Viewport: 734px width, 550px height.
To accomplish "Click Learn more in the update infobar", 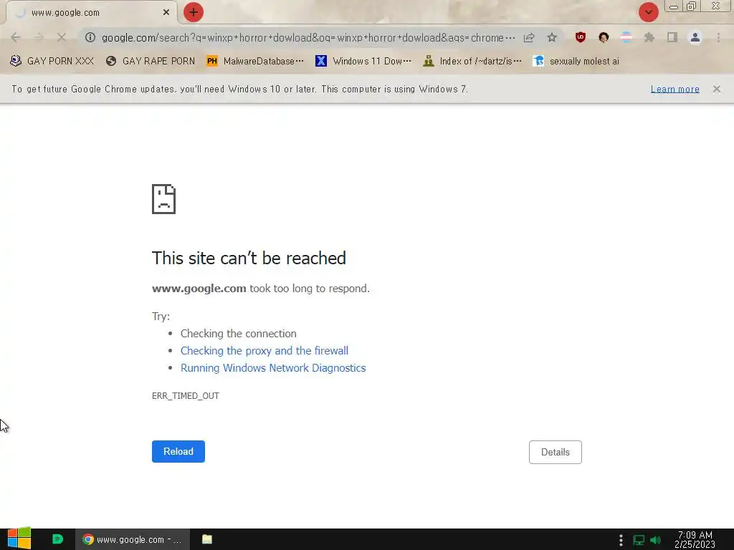I will (x=675, y=89).
